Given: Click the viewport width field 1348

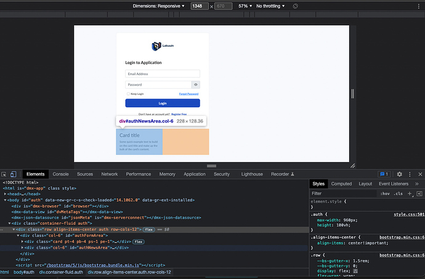Looking at the screenshot, I should [200, 6].
